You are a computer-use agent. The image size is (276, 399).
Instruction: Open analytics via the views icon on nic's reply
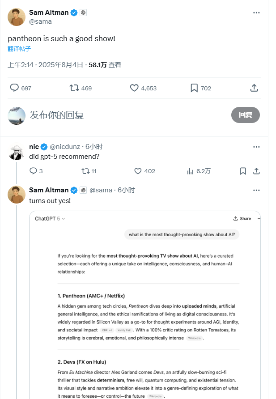190,171
